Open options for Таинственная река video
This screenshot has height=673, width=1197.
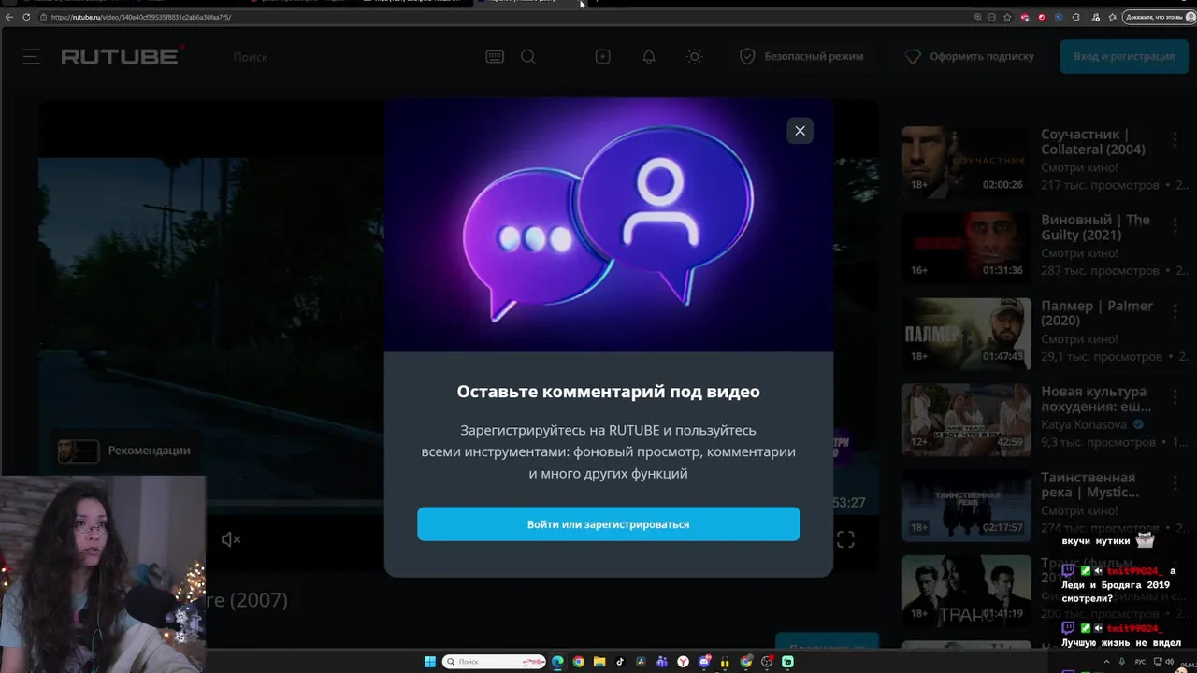(x=1175, y=485)
